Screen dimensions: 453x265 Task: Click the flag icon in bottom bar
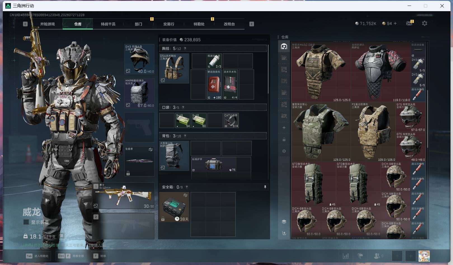click(x=360, y=256)
